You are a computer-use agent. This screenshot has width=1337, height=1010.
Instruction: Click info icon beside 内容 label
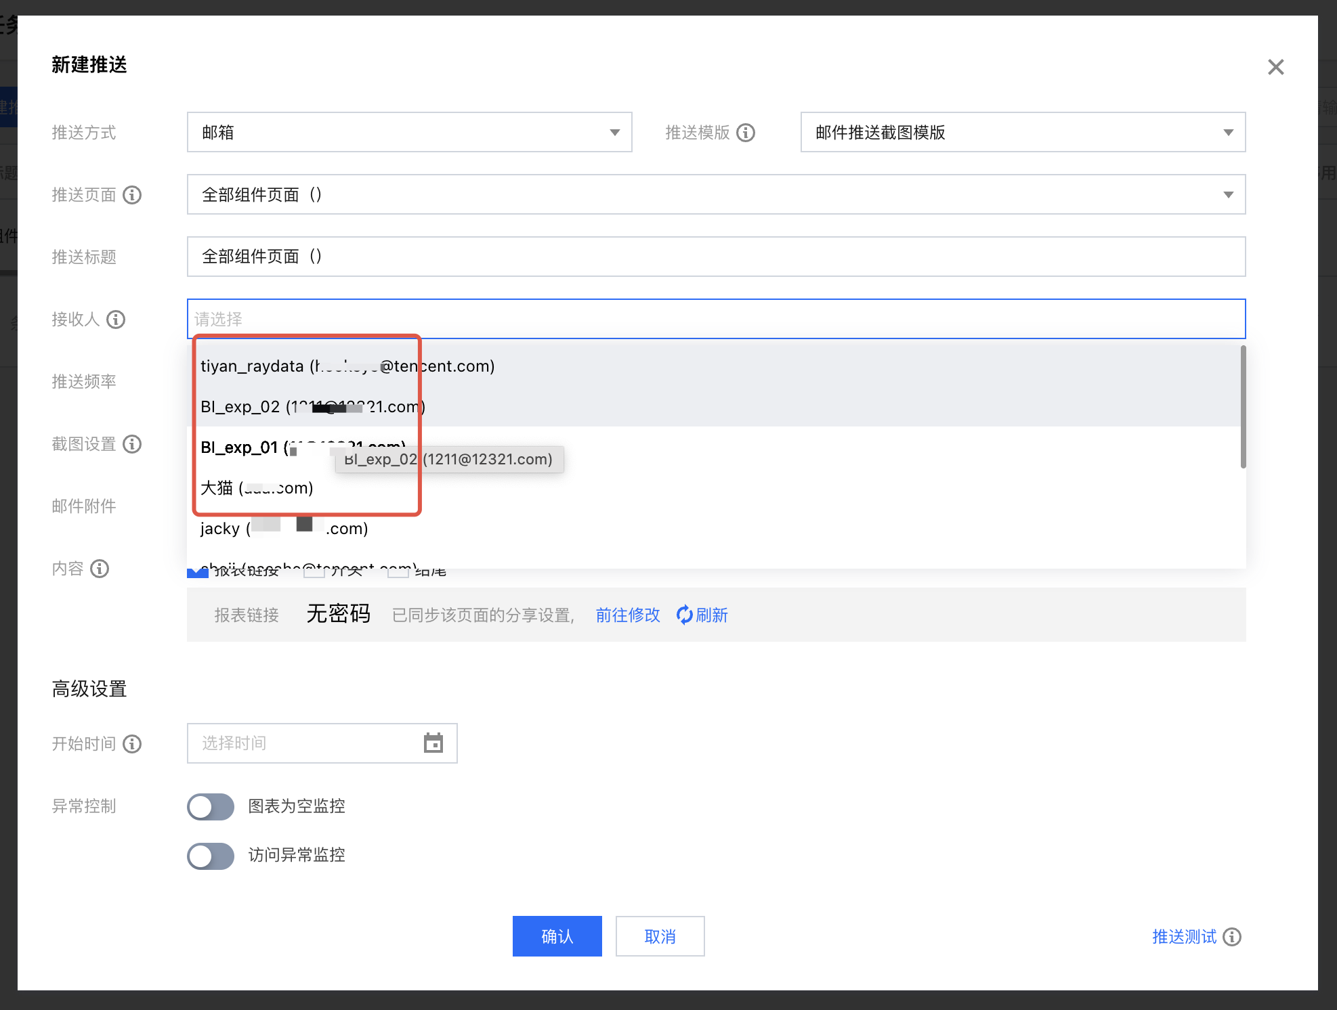[x=100, y=569]
